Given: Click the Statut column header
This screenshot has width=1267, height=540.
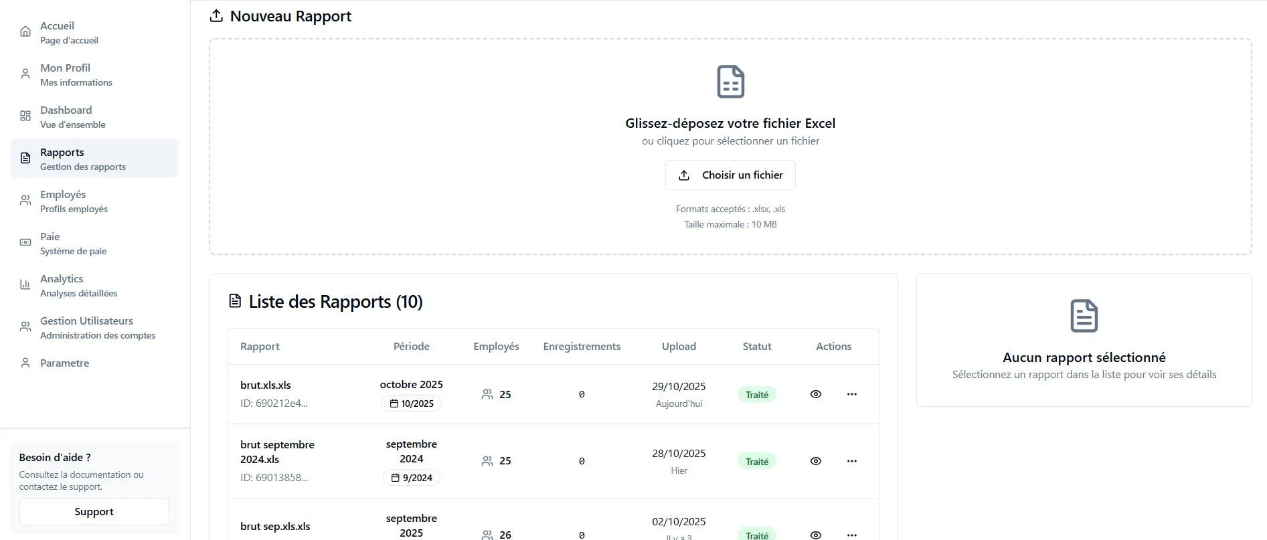Looking at the screenshot, I should pyautogui.click(x=757, y=346).
